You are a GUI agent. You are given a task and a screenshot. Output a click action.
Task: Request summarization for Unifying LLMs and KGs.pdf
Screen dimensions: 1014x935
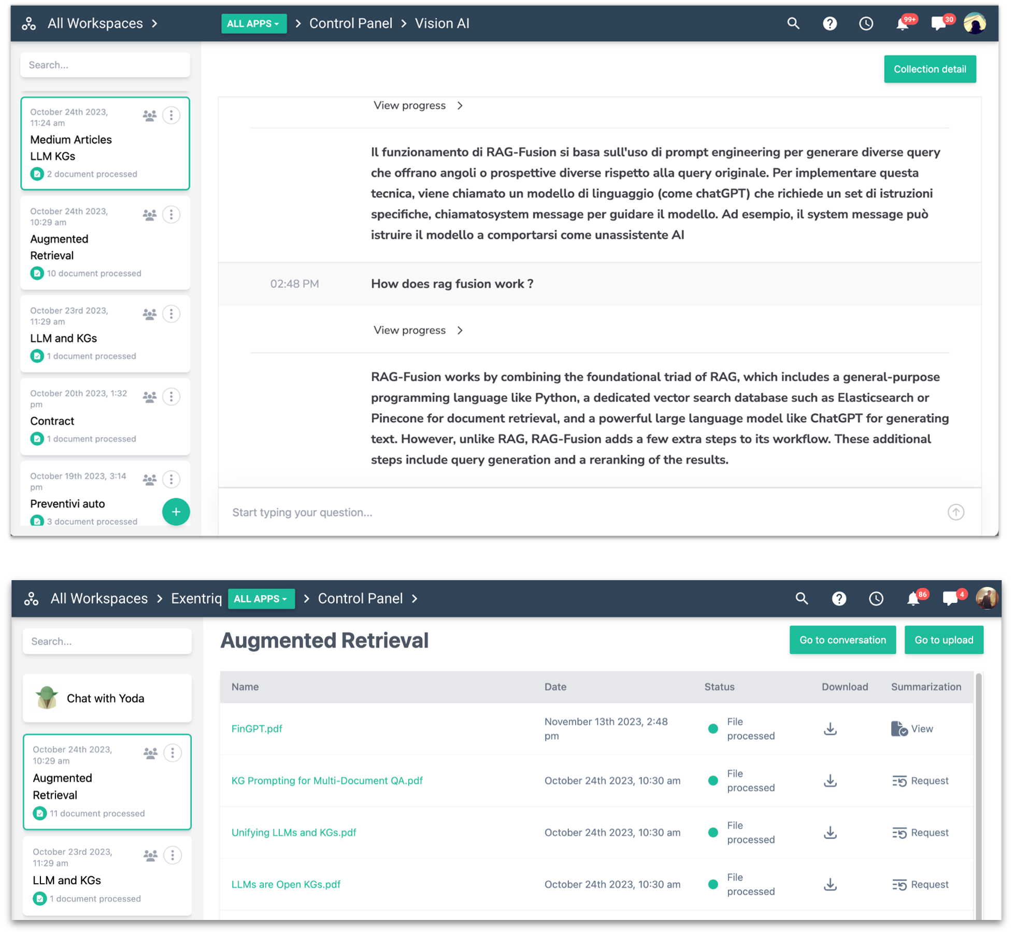[x=920, y=832]
